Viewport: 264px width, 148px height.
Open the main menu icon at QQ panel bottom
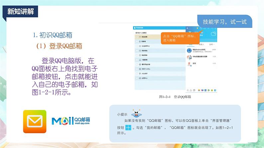tap(188, 90)
